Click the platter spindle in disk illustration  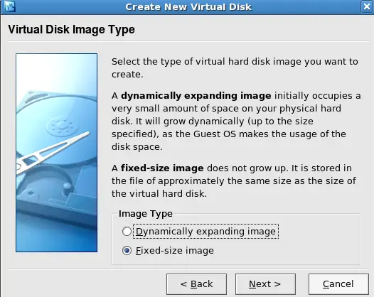coord(63,124)
